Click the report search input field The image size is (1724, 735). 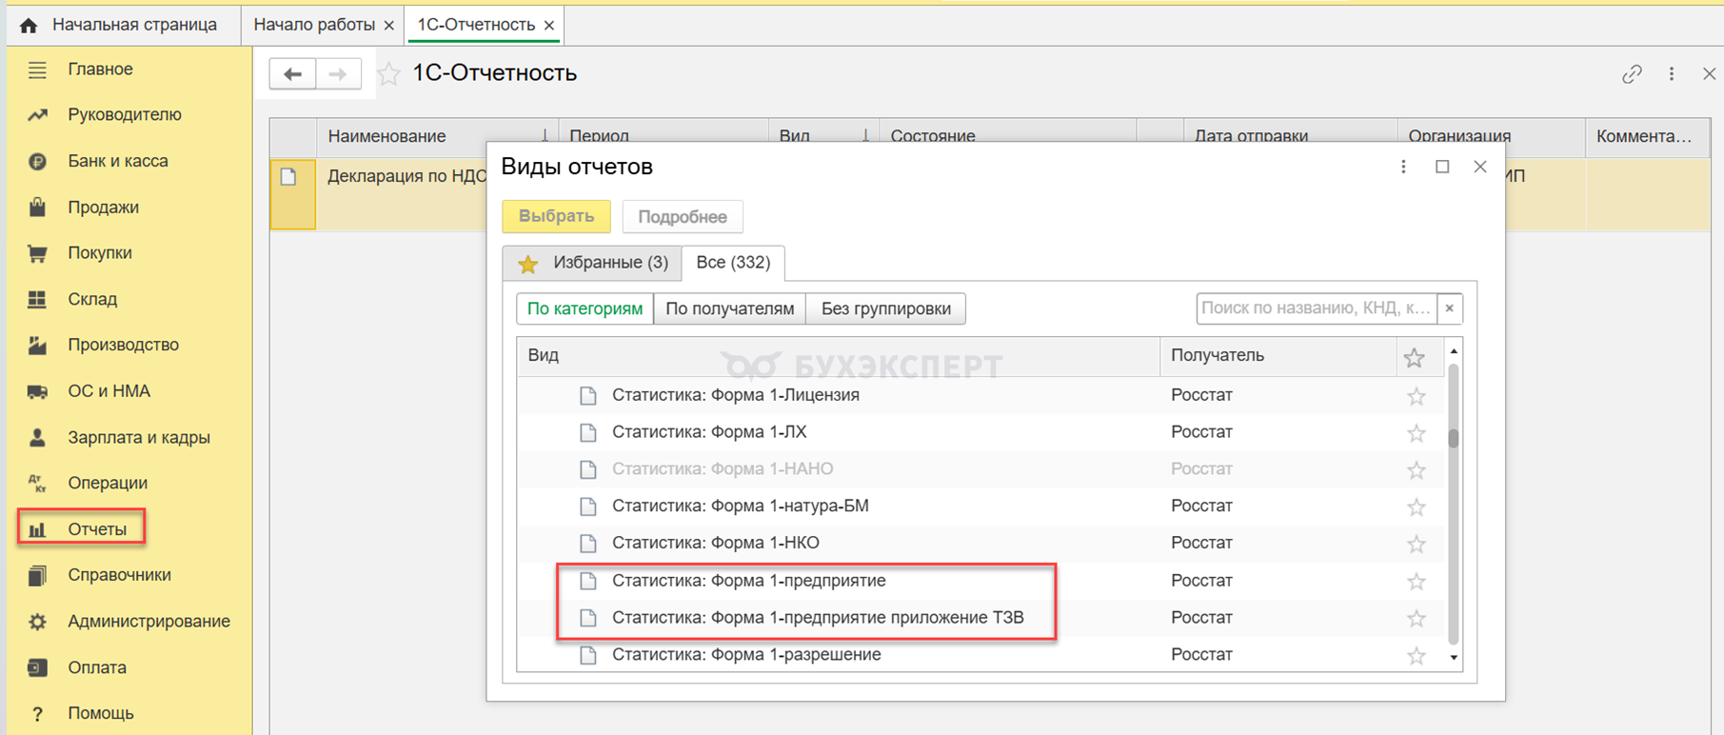pos(1317,308)
